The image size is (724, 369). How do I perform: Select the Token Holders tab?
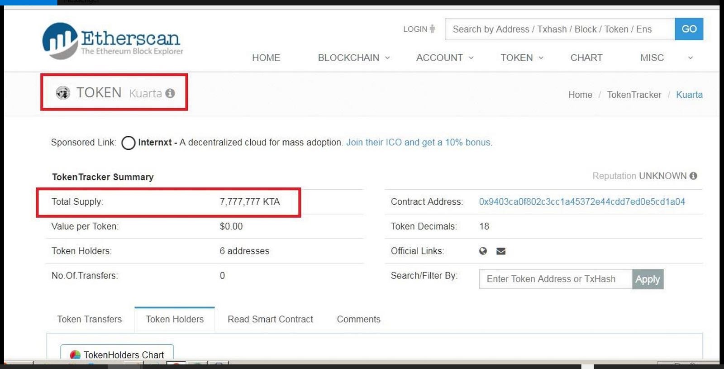click(175, 319)
